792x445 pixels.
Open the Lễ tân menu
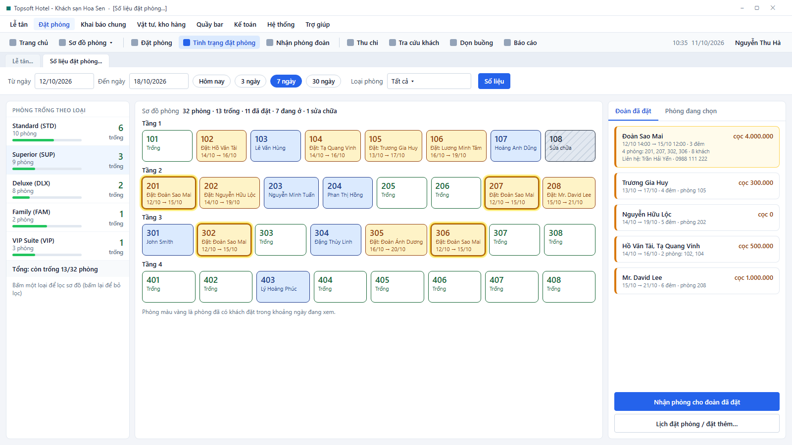pyautogui.click(x=19, y=24)
